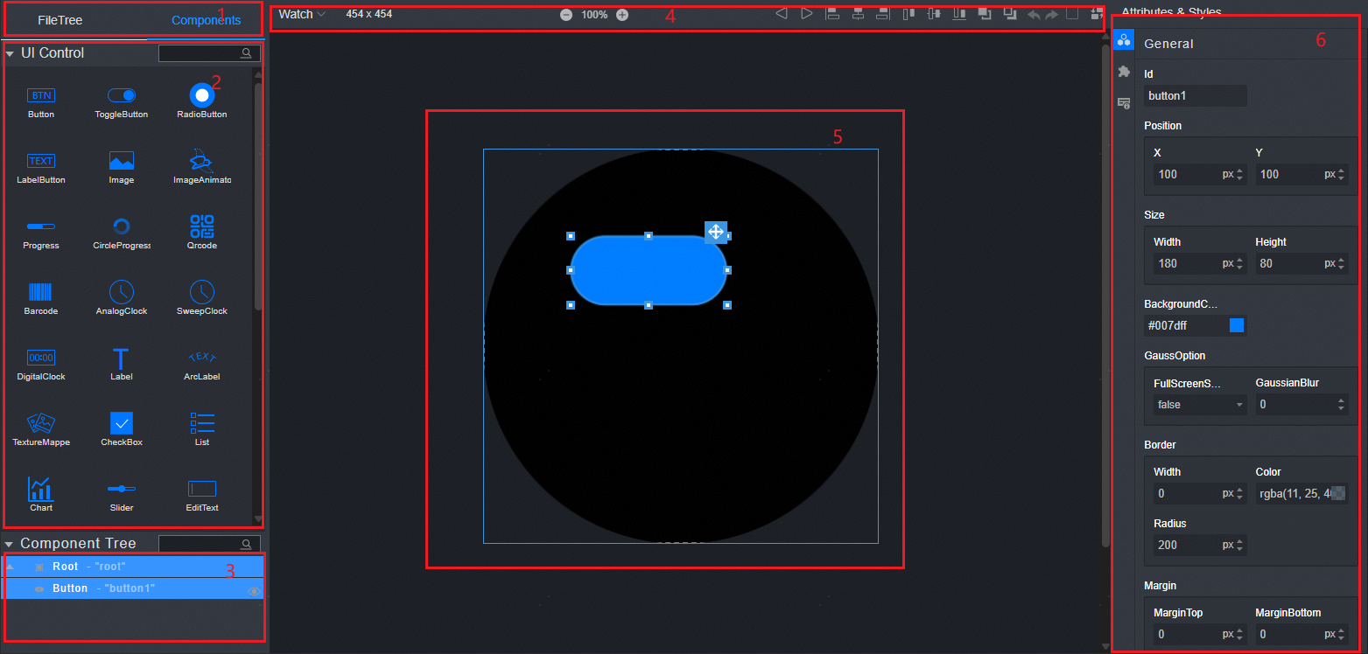Click the blue BackgroundColor swatch

[1237, 326]
